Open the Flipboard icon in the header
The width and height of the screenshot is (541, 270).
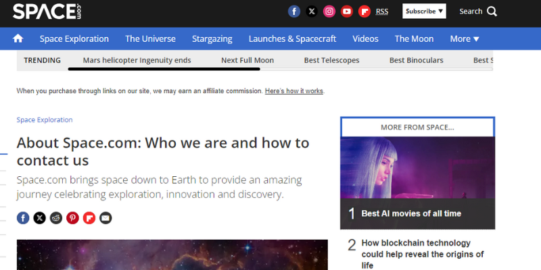point(364,11)
